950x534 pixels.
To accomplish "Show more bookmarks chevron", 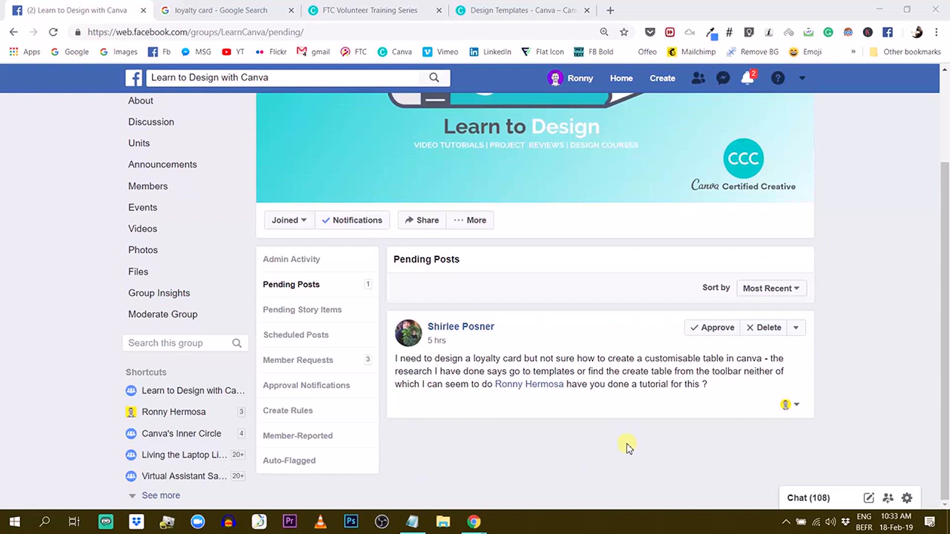I will pos(853,52).
